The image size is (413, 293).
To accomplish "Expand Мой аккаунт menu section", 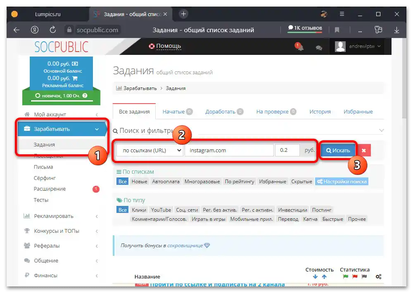I will [62, 114].
